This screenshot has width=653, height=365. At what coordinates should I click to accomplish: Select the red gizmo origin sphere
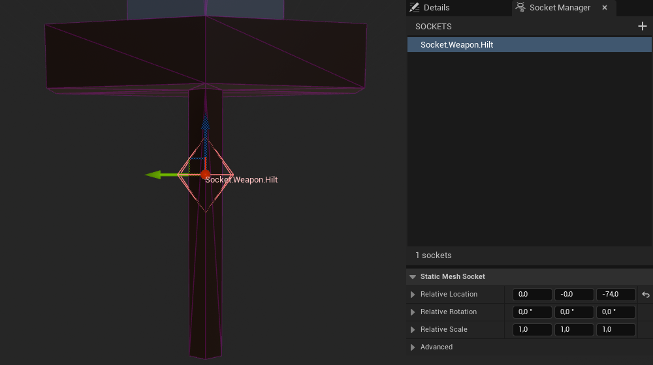pos(204,175)
